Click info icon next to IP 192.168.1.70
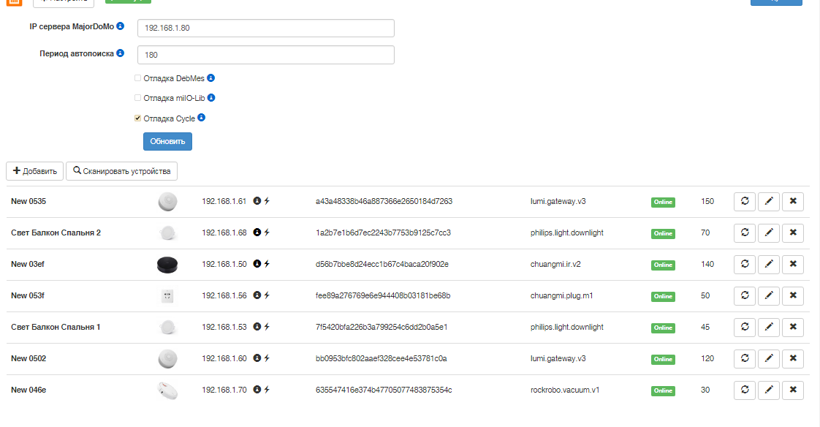The width and height of the screenshot is (820, 427). (x=257, y=389)
